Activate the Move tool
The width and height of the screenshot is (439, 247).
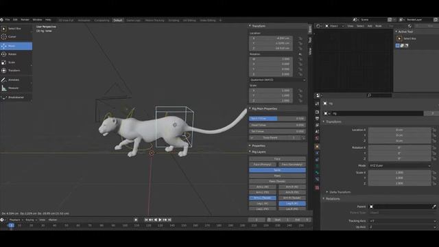16,46
